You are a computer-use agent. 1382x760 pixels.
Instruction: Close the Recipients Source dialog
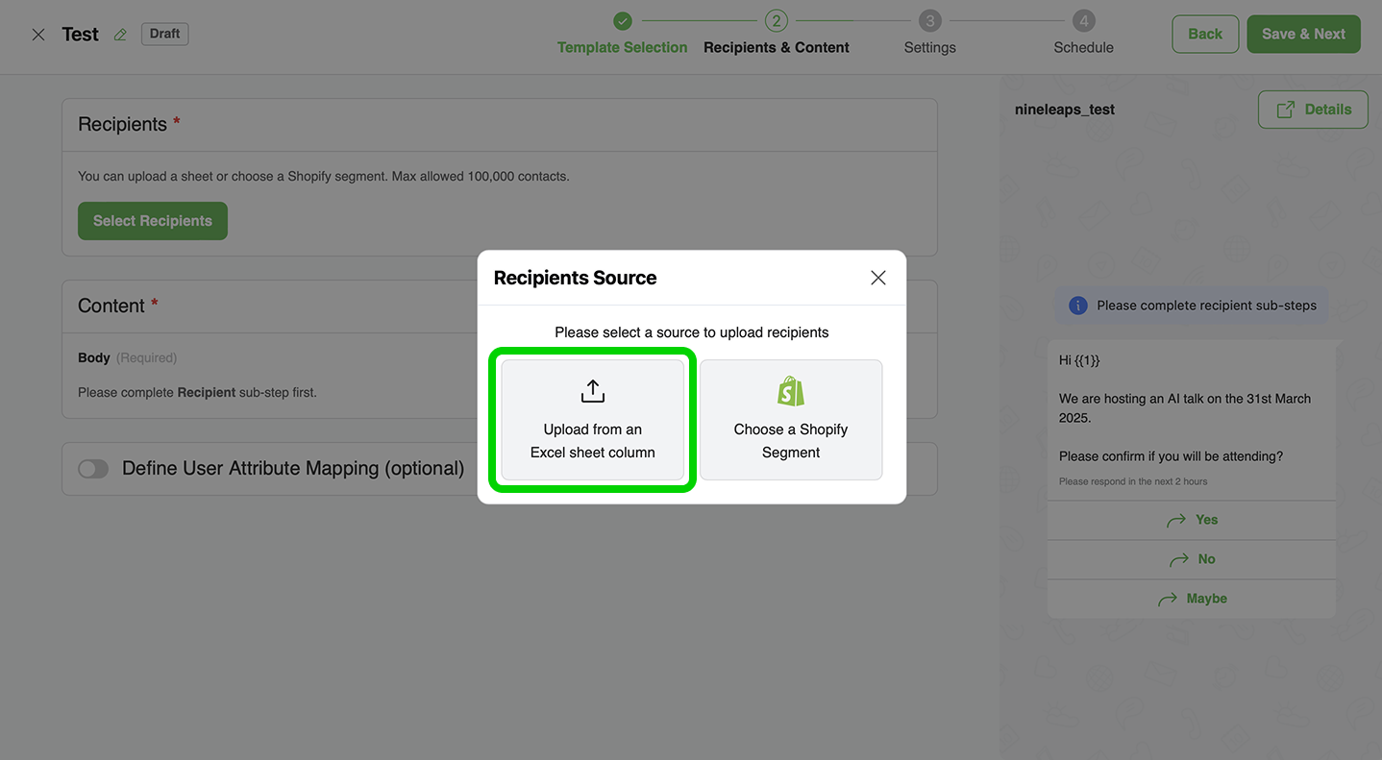pyautogui.click(x=877, y=278)
